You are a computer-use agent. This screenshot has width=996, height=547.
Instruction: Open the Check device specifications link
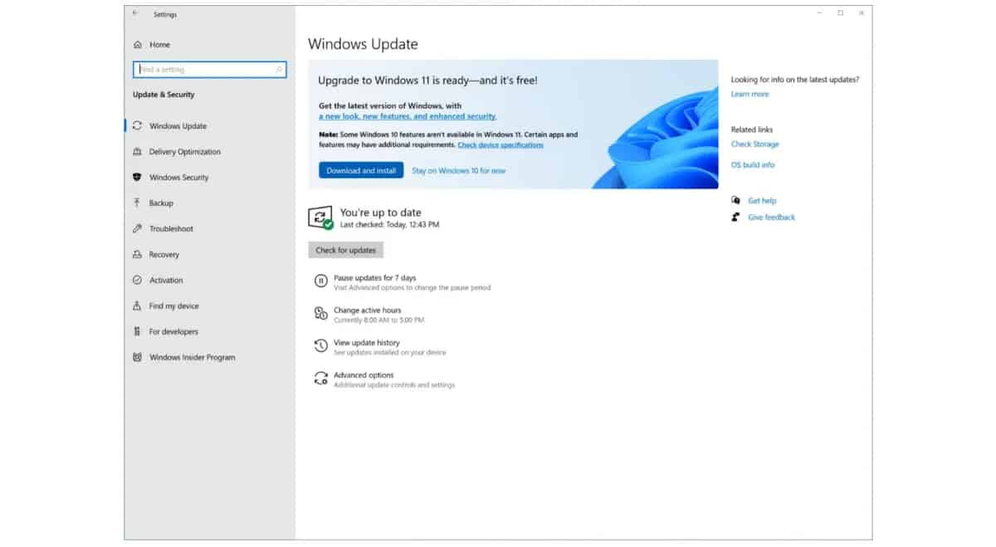point(500,145)
